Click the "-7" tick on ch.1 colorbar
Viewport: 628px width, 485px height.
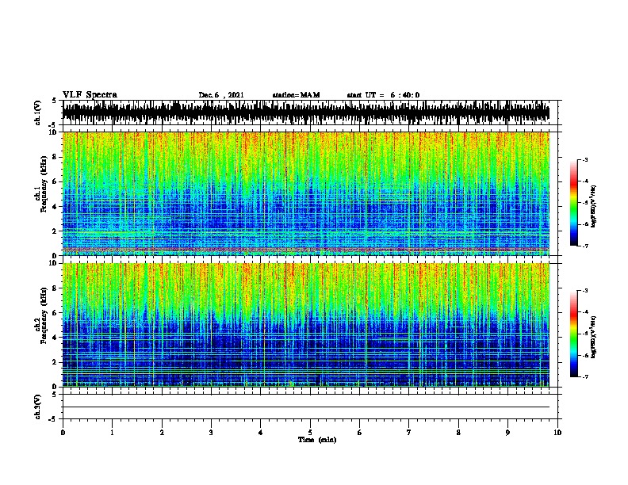tap(585, 246)
